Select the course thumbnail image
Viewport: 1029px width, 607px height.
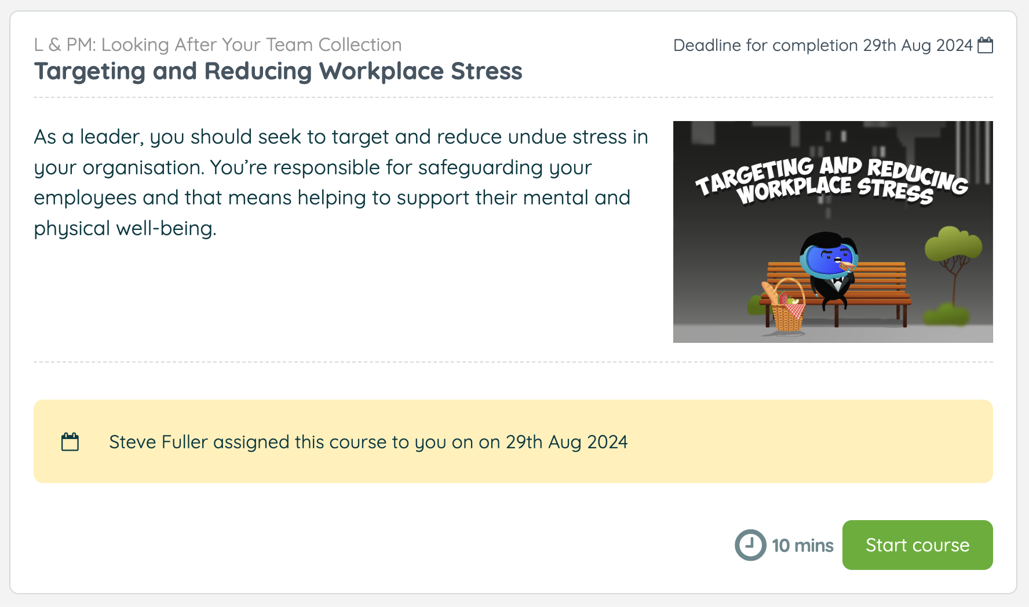pos(833,231)
